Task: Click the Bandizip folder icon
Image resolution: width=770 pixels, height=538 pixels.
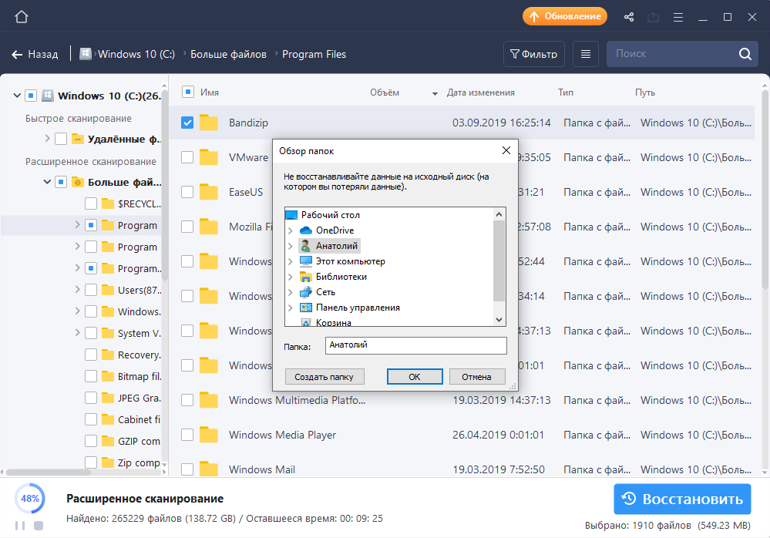Action: [209, 123]
